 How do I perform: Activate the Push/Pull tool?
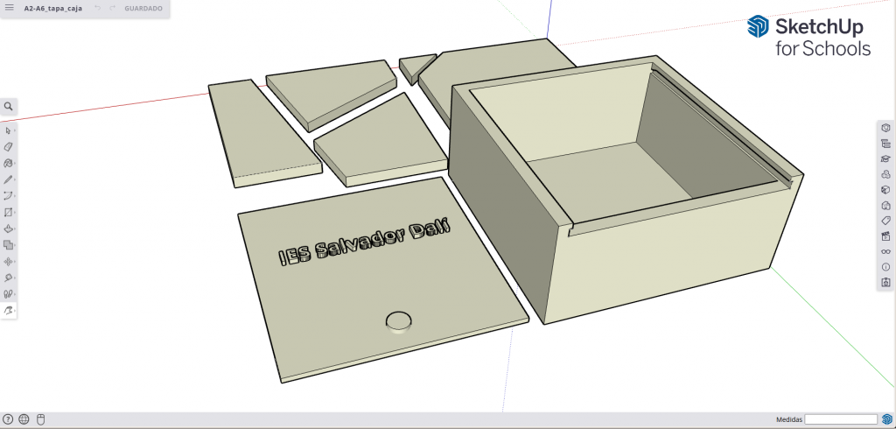8,229
